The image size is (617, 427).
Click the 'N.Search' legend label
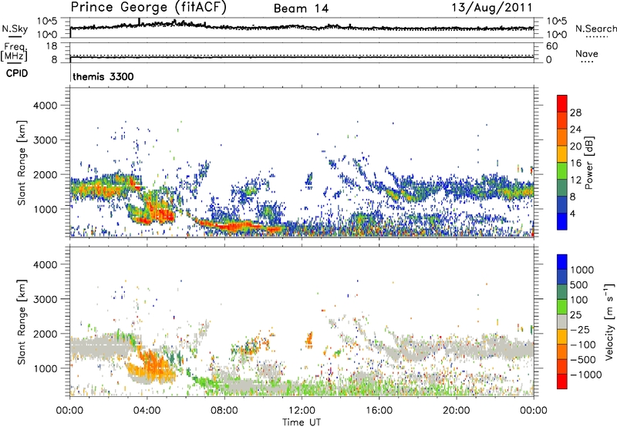click(x=596, y=29)
